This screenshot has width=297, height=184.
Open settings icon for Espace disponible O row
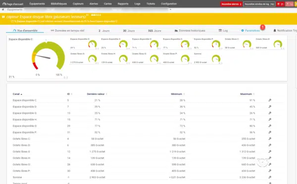270,126
